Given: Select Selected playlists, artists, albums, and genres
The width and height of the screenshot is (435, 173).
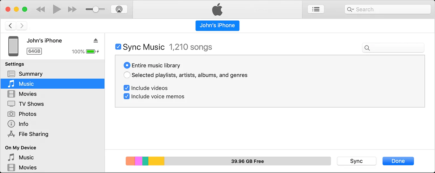Looking at the screenshot, I should [x=127, y=75].
